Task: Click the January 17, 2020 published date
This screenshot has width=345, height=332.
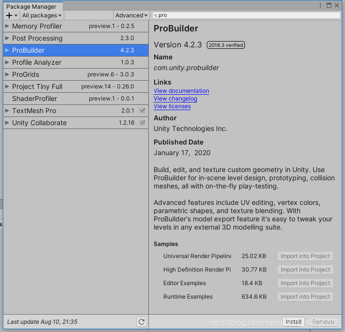Action: [182, 153]
